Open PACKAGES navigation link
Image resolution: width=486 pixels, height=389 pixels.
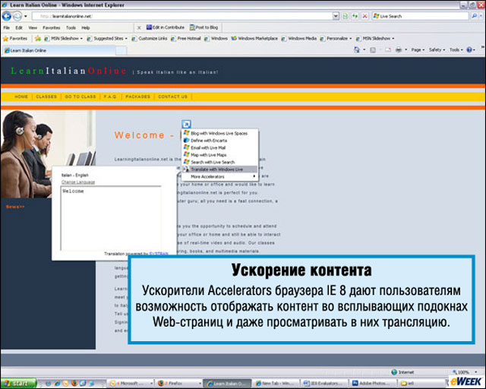[137, 96]
